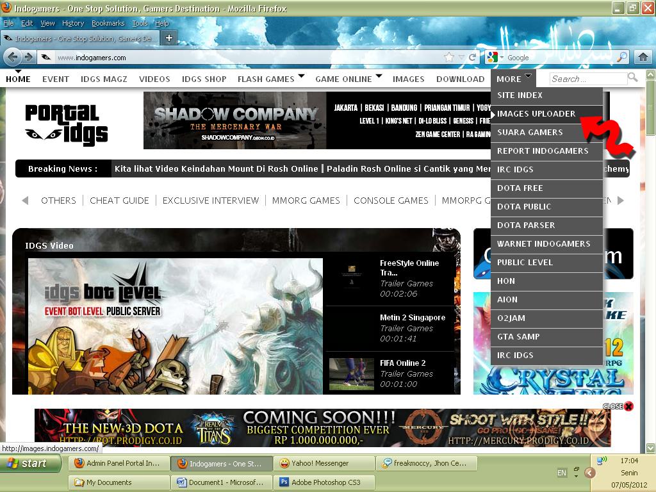Play the FIFA Online 2 trailer thumbnail
Image resolution: width=656 pixels, height=492 pixels.
coord(352,373)
